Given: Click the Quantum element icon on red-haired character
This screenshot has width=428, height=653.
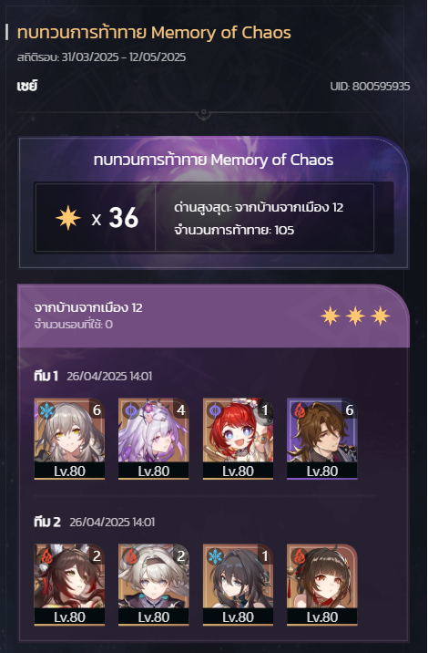Looking at the screenshot, I should (x=215, y=411).
